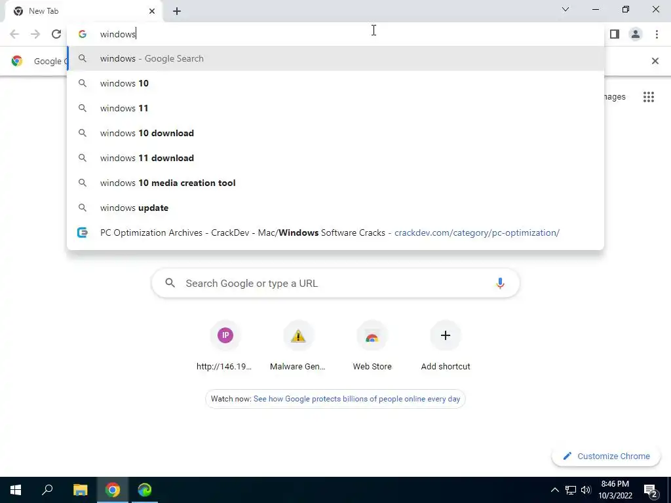
Task: Click the Reload page icon
Action: [56, 34]
